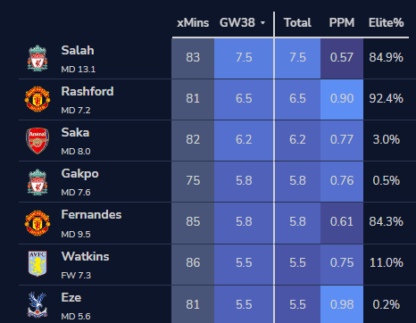
Task: Click Salah's 7.5 GW38 projection cell
Action: [244, 58]
